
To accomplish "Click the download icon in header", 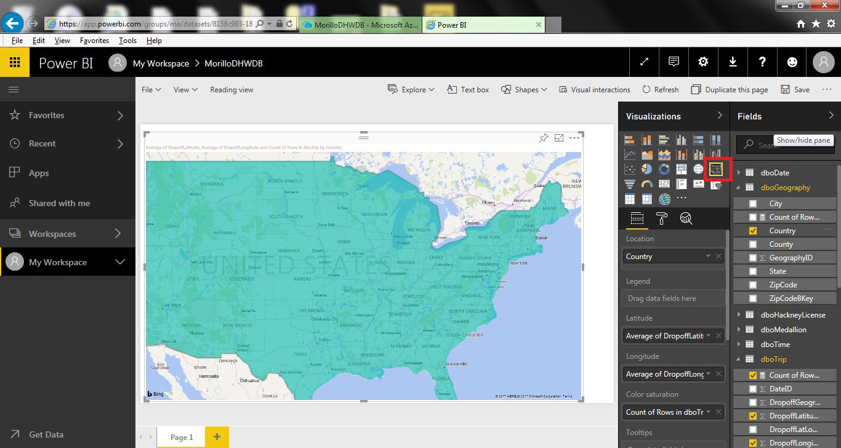I will [733, 62].
